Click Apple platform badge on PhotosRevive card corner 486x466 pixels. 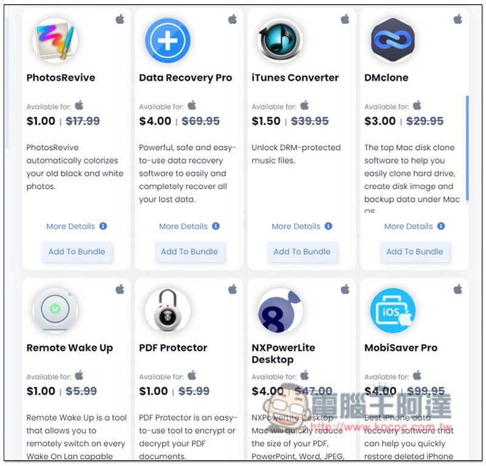coord(120,19)
